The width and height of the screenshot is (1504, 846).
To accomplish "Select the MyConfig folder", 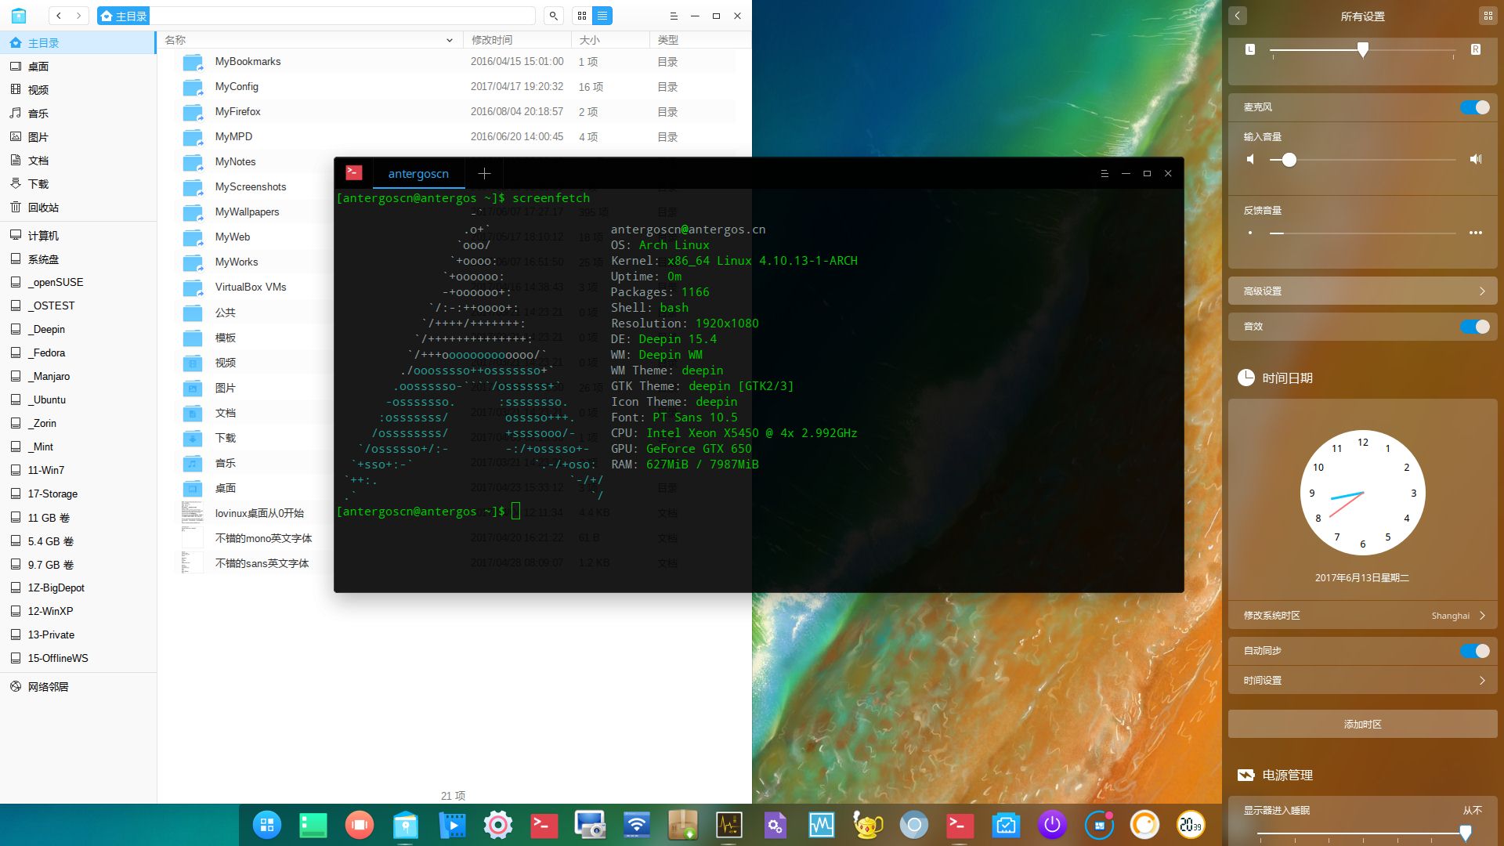I will tap(454, 87).
